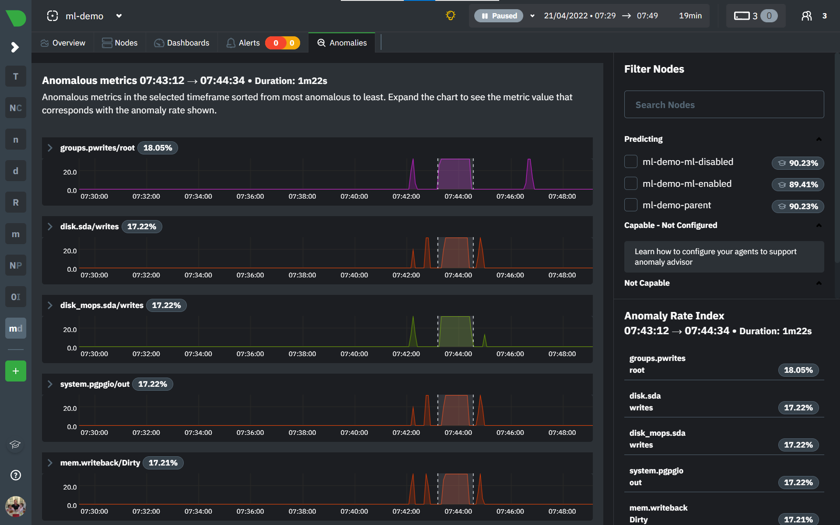Image resolution: width=840 pixels, height=525 pixels.
Task: Check the ml-demo-ml-disabled node checkbox
Action: [631, 161]
